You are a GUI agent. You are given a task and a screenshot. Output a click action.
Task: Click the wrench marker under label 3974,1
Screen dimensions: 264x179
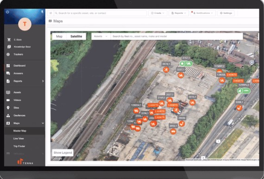[x=166, y=70]
